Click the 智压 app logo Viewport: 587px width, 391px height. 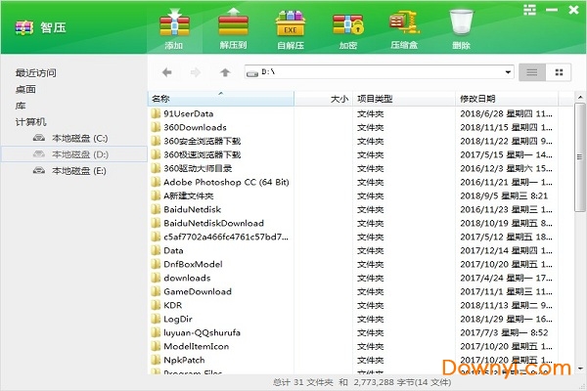24,27
